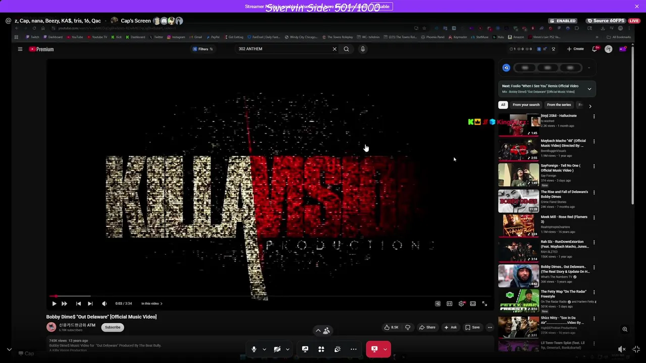Open more actions beside Save
Image resolution: width=646 pixels, height=363 pixels.
click(490, 327)
